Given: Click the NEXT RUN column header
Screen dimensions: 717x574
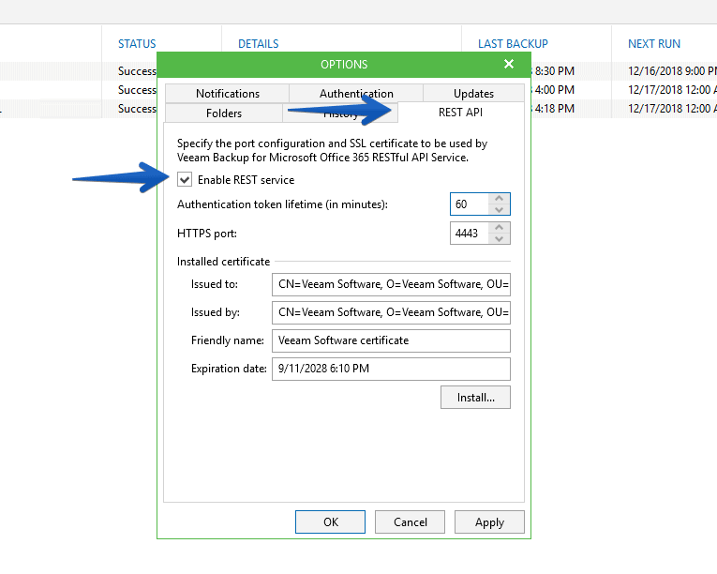Looking at the screenshot, I should pyautogui.click(x=654, y=44).
